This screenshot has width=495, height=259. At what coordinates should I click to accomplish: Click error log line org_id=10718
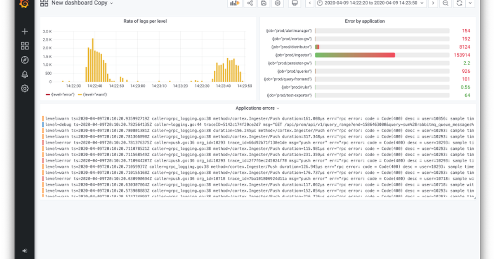(x=258, y=179)
